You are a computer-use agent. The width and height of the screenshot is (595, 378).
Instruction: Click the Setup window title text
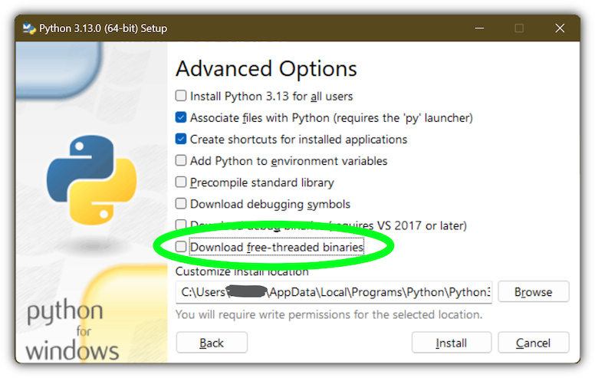point(104,28)
